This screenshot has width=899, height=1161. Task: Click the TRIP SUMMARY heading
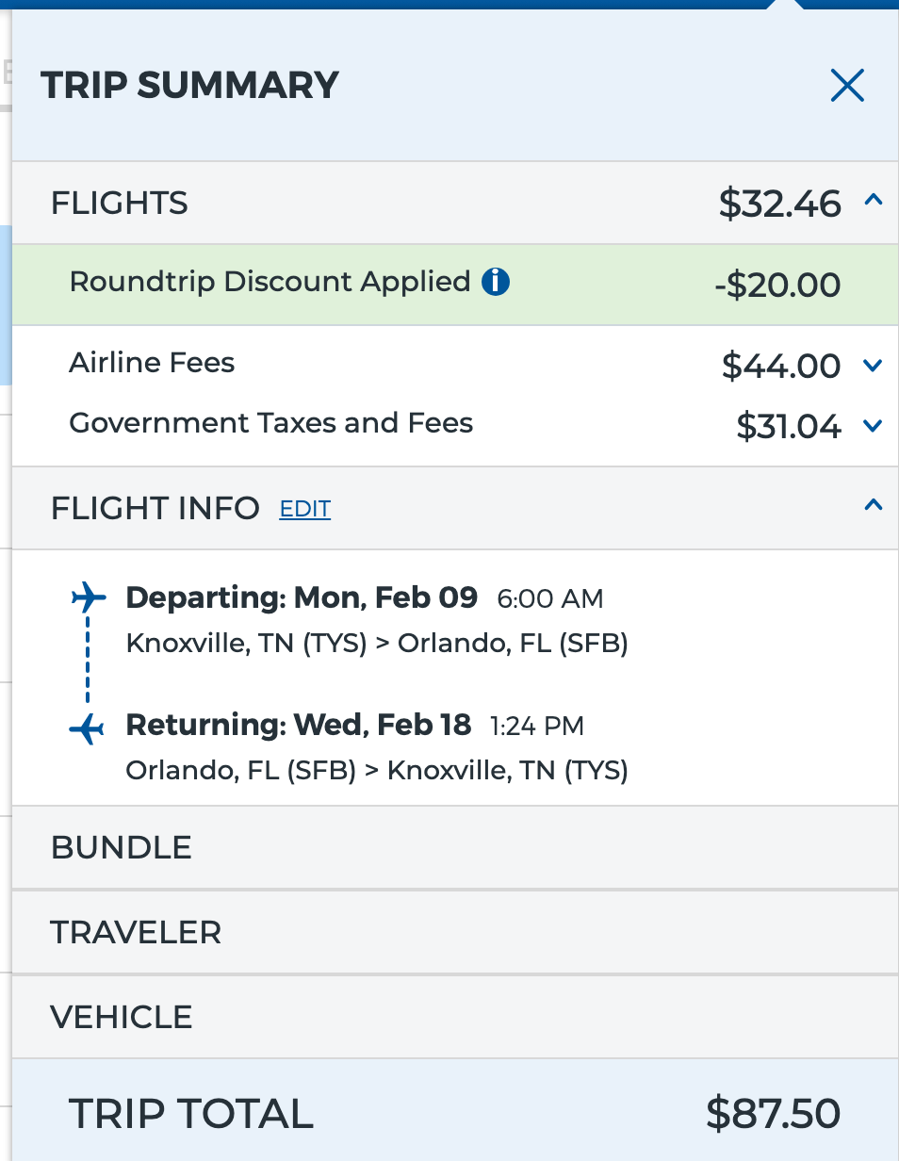(188, 85)
